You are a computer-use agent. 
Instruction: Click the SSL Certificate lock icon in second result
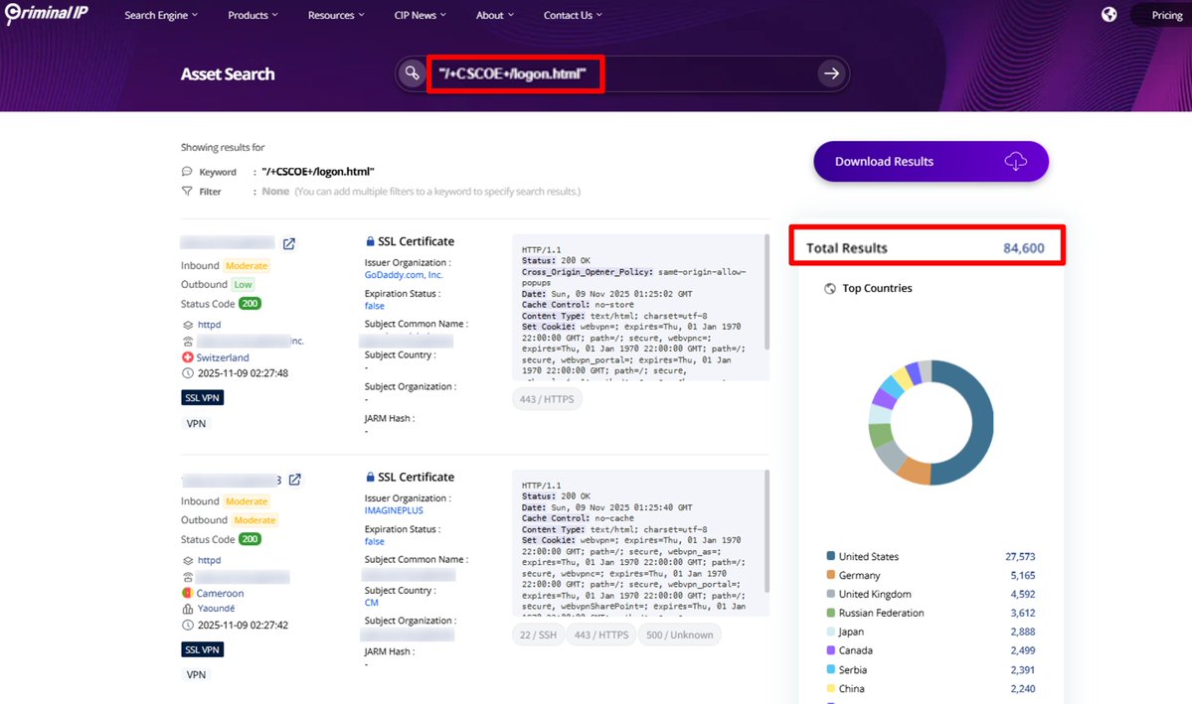tap(370, 477)
